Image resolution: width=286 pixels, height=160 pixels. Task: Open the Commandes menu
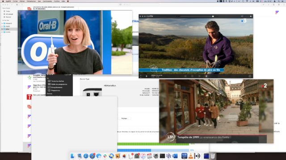tap(47, 1)
